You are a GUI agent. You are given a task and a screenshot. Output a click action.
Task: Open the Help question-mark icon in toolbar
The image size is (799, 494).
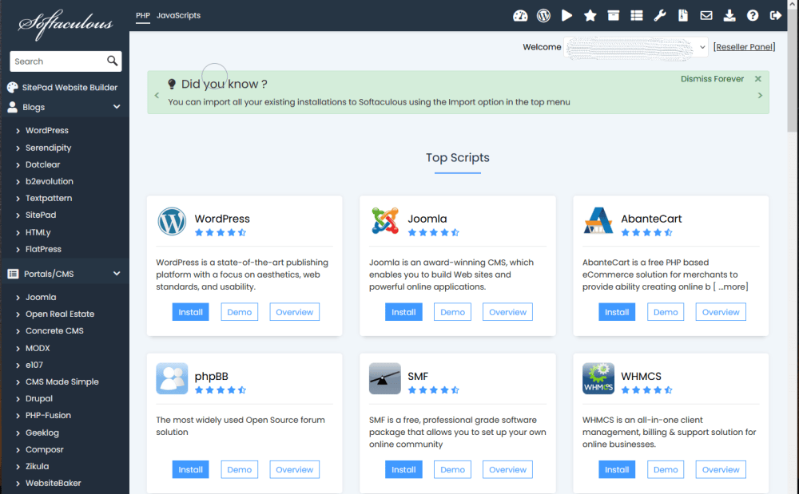pyautogui.click(x=752, y=15)
